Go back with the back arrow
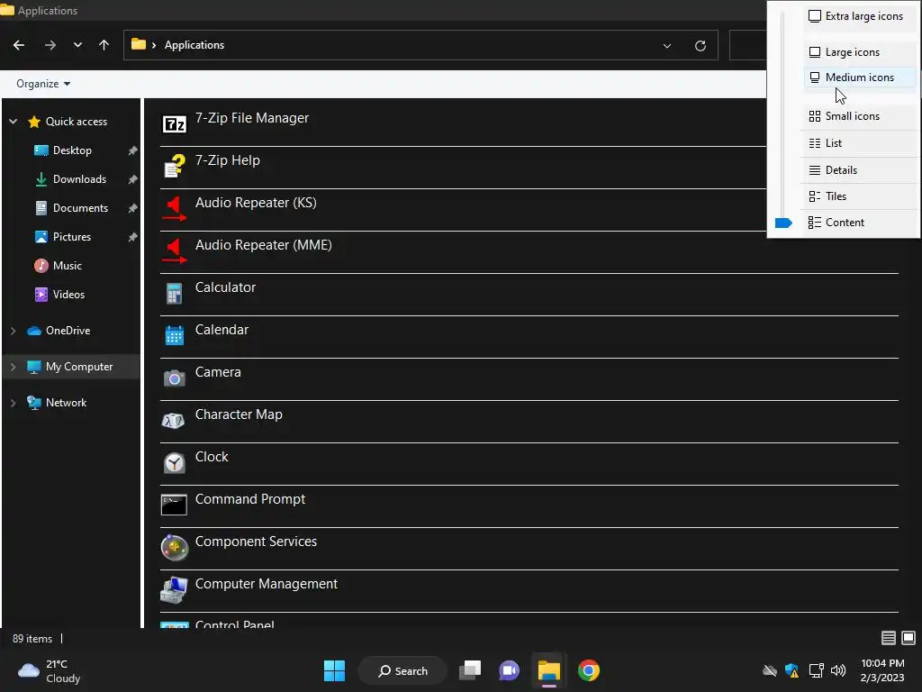Screen dimensions: 922x692 (19, 45)
